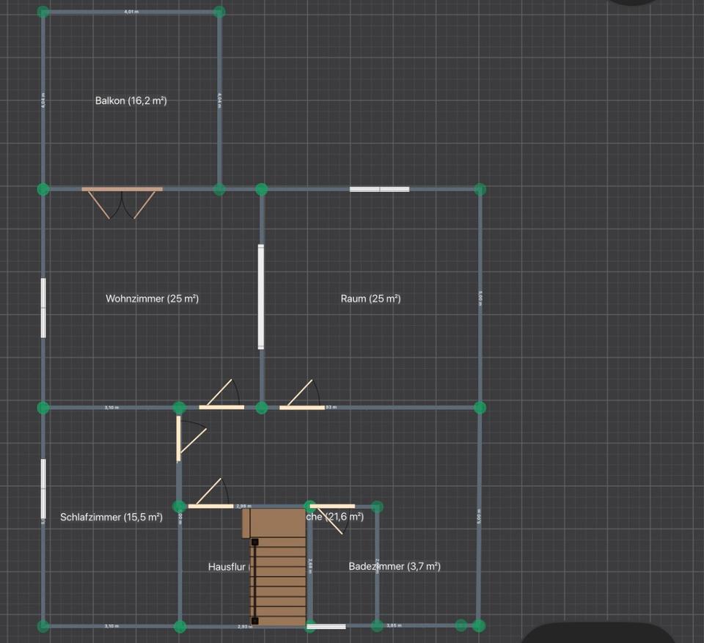Image resolution: width=704 pixels, height=643 pixels.
Task: Select the Balkon room label
Action: [131, 100]
